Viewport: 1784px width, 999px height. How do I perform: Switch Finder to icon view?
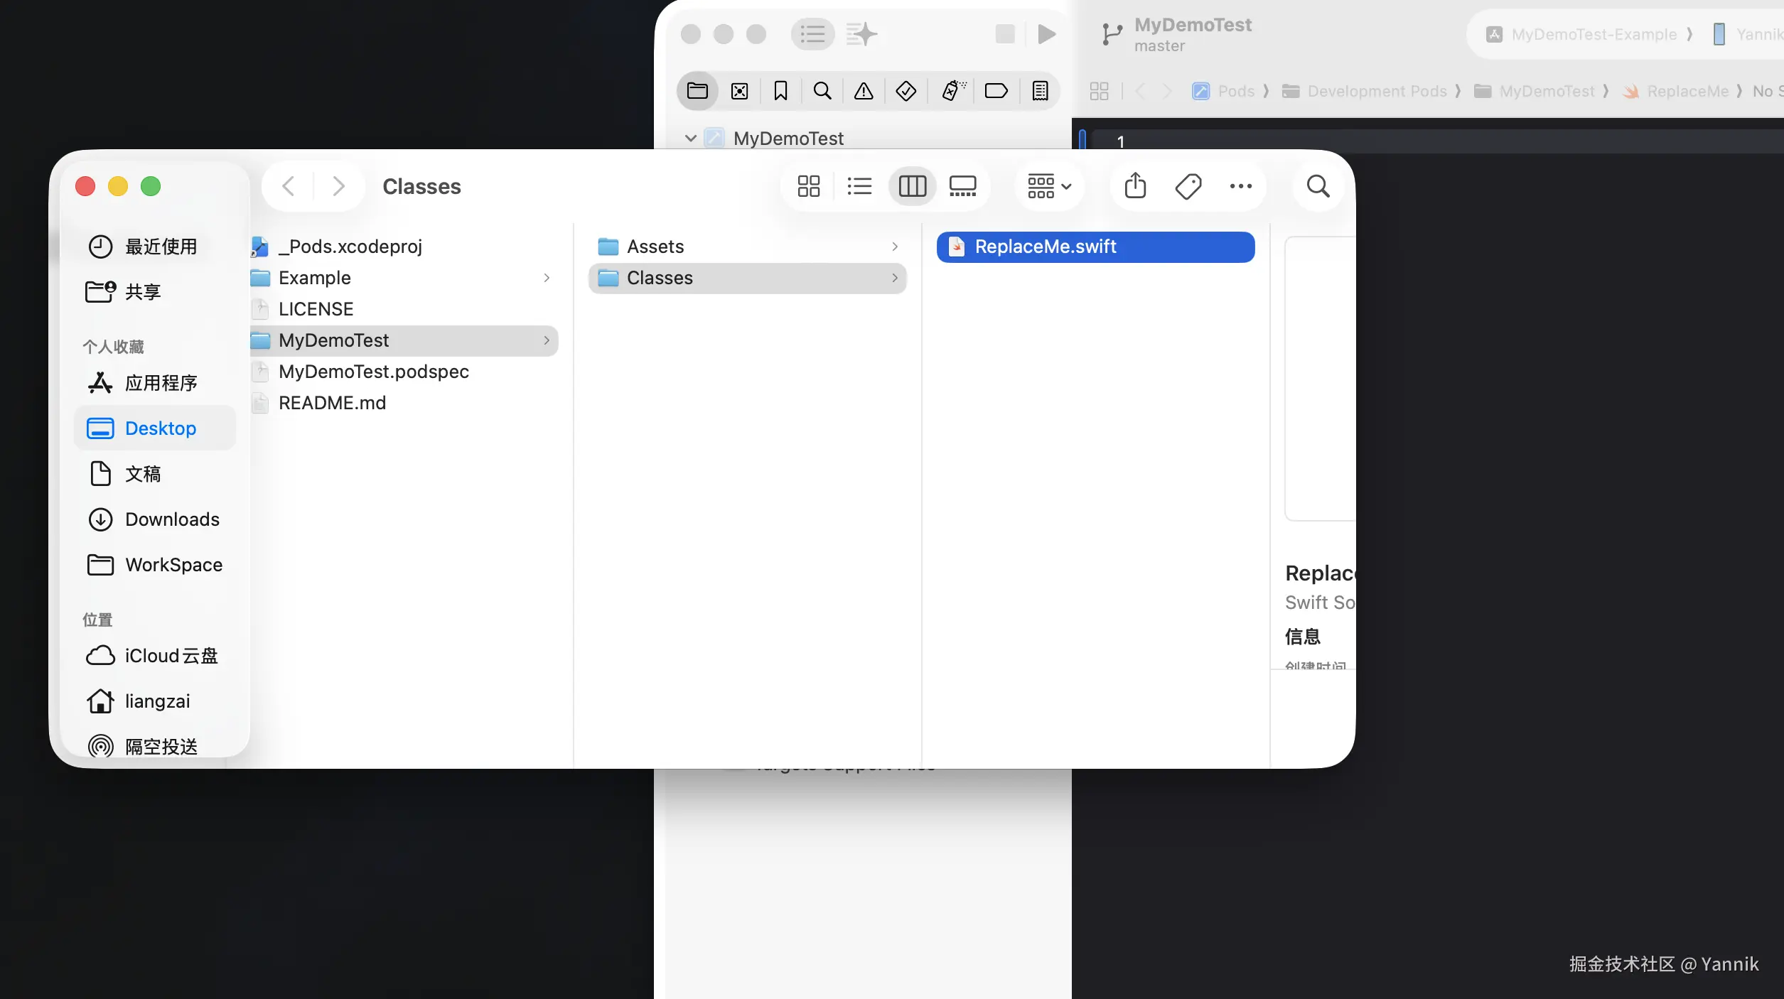(x=808, y=186)
